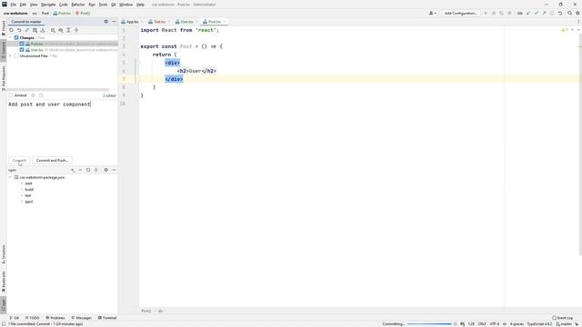The image size is (582, 327).
Task: Collapse the Changes tree node
Action: click(10, 38)
